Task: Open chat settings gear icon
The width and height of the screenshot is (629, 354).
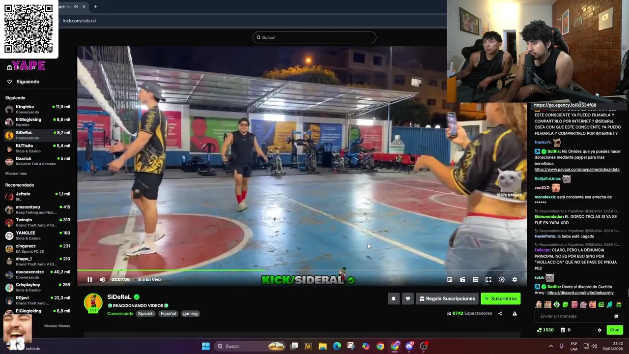Action: click(600, 330)
